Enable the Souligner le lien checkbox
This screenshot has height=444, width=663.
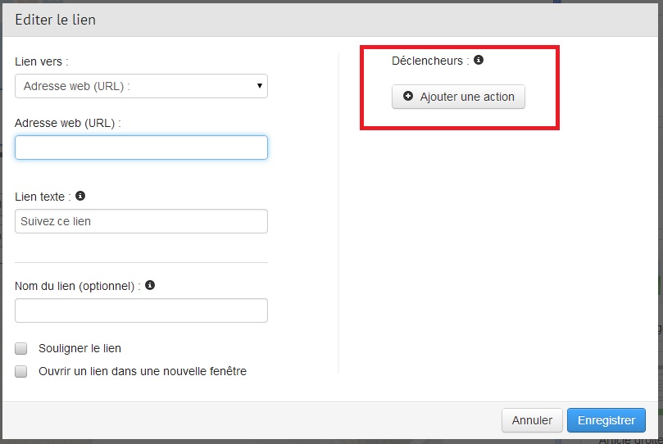[21, 348]
